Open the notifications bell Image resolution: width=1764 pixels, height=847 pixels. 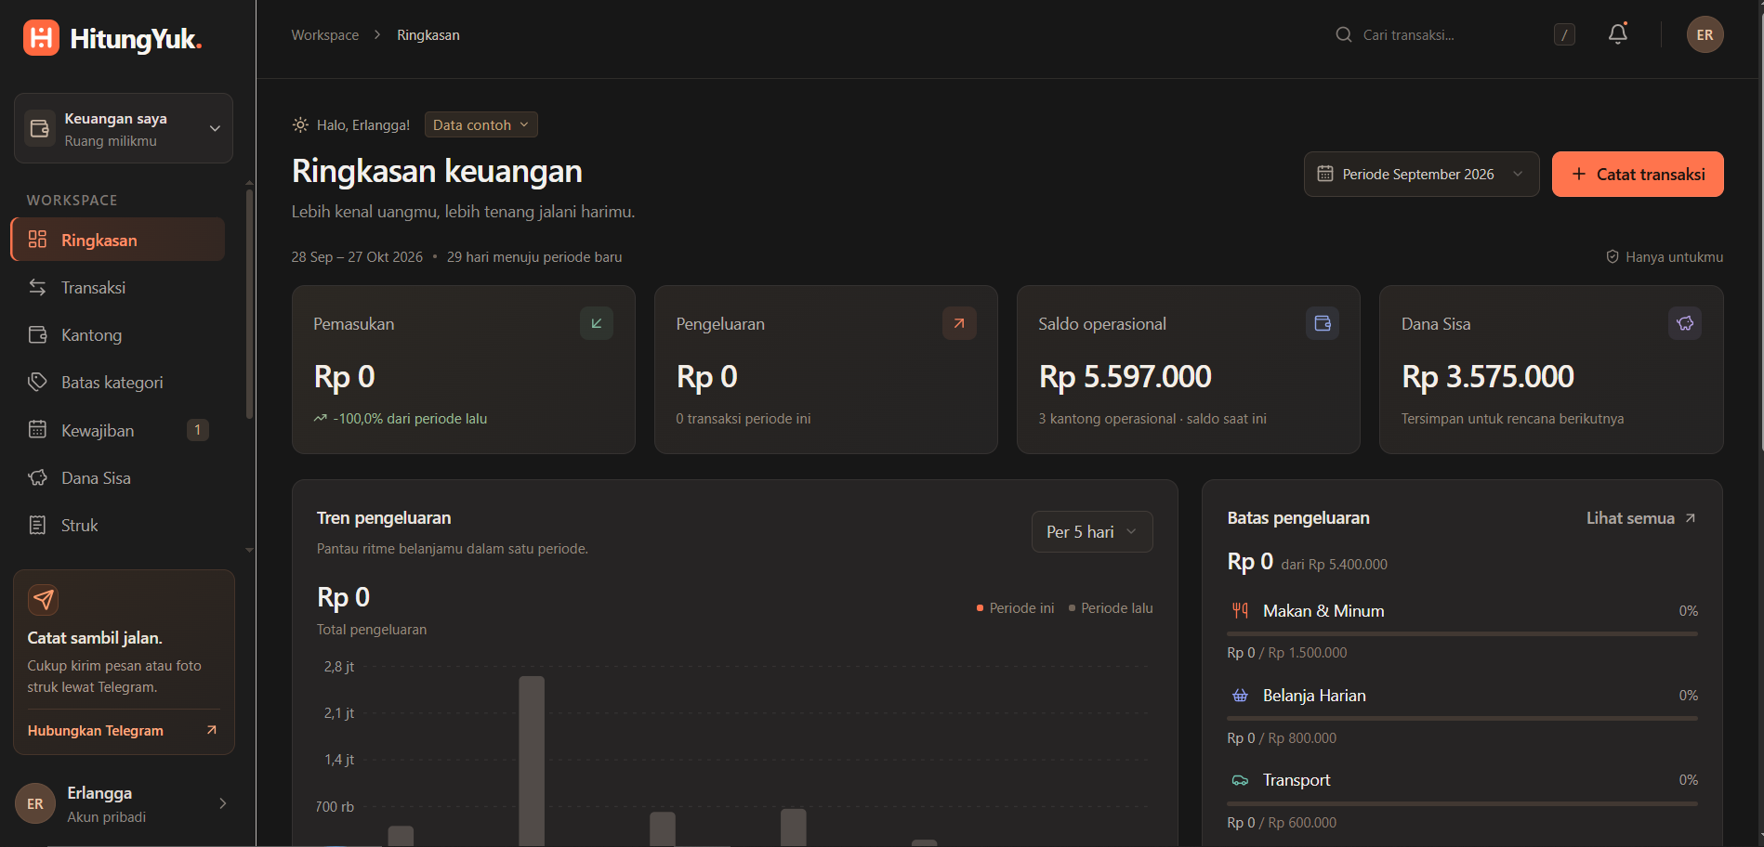click(1618, 34)
